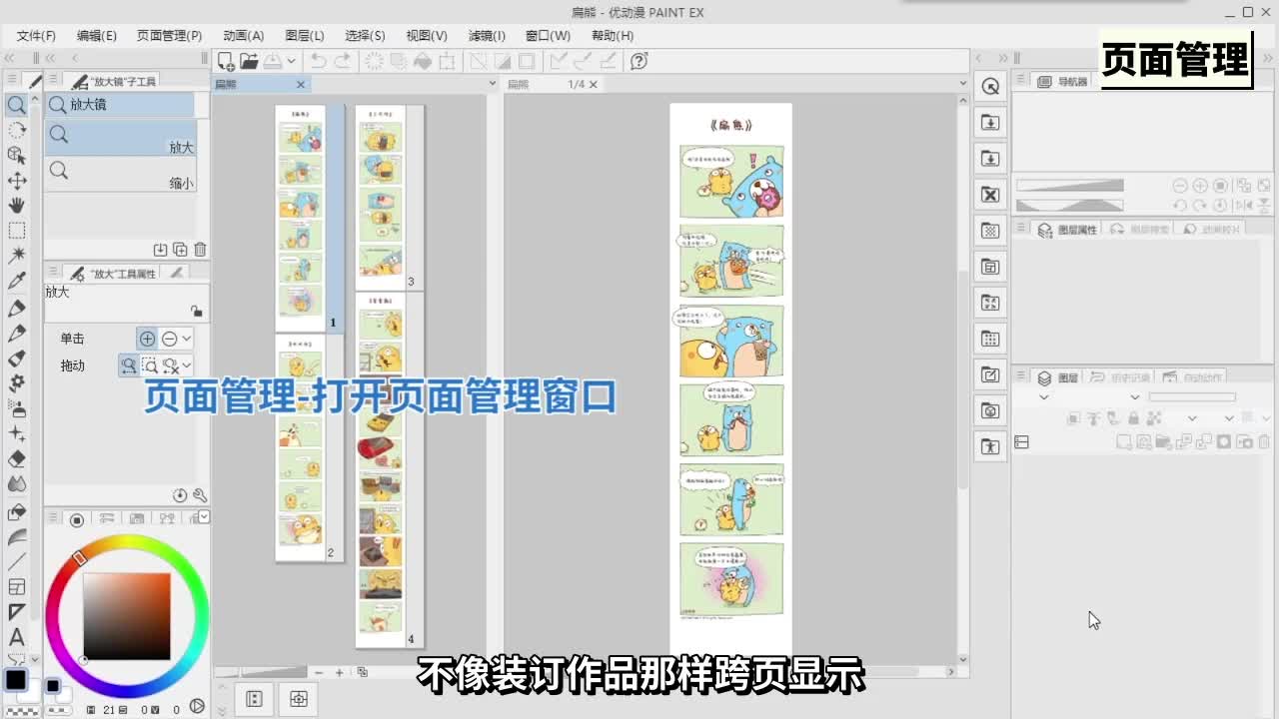Click the Undo arrow icon
The image size is (1279, 719).
[x=318, y=61]
